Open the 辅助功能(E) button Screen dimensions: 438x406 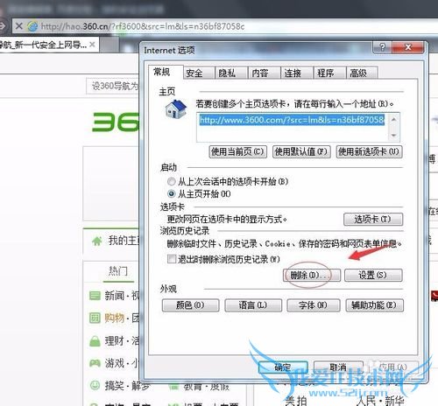375,305
